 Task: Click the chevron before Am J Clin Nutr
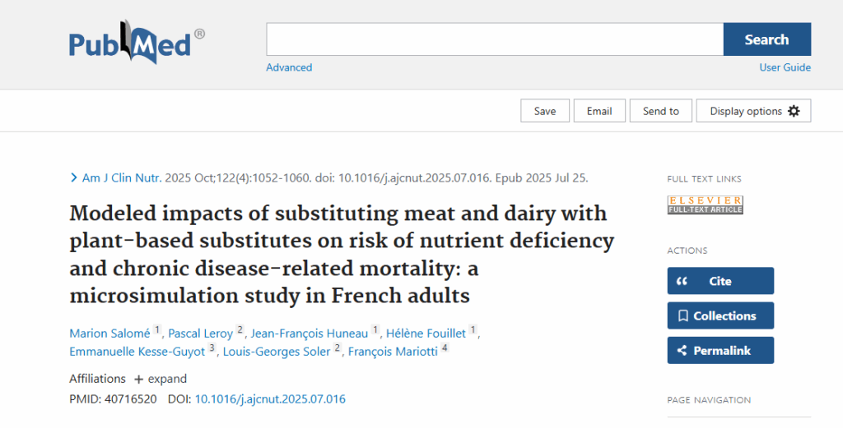(74, 177)
